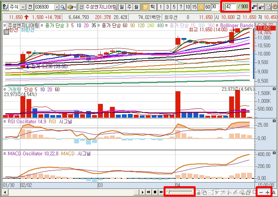
Task: Zoom out the chart with minus icon
Action: click(261, 192)
